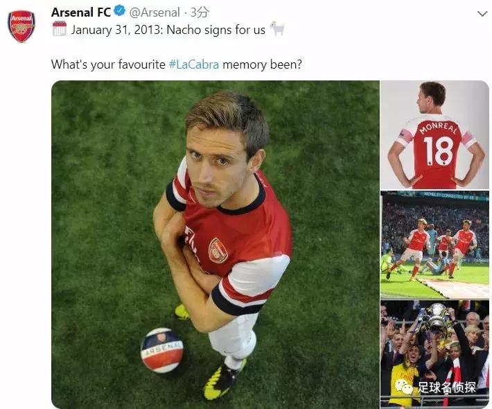Enlarge the large player photo on grass
Image resolution: width=492 pixels, height=409 pixels.
pyautogui.click(x=216, y=244)
